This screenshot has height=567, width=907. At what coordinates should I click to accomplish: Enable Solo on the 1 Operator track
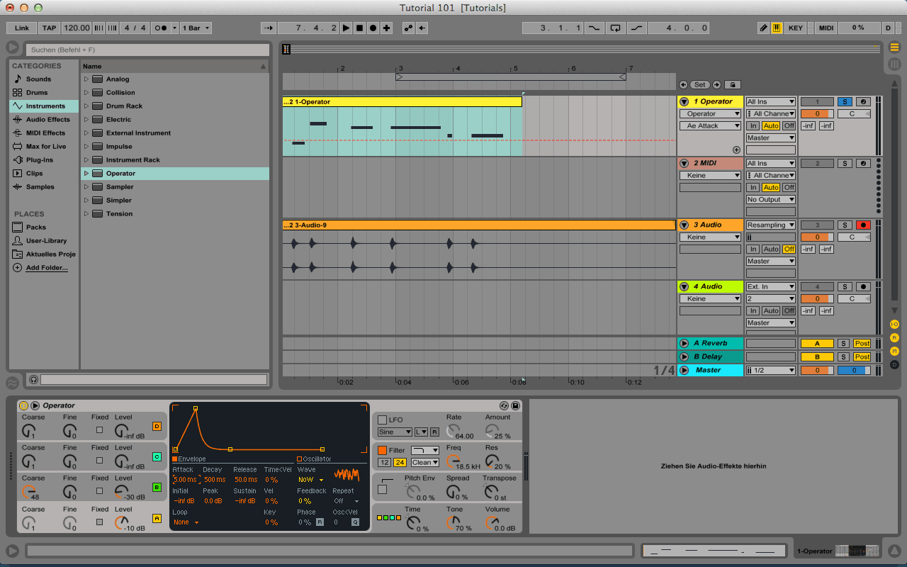coord(844,101)
